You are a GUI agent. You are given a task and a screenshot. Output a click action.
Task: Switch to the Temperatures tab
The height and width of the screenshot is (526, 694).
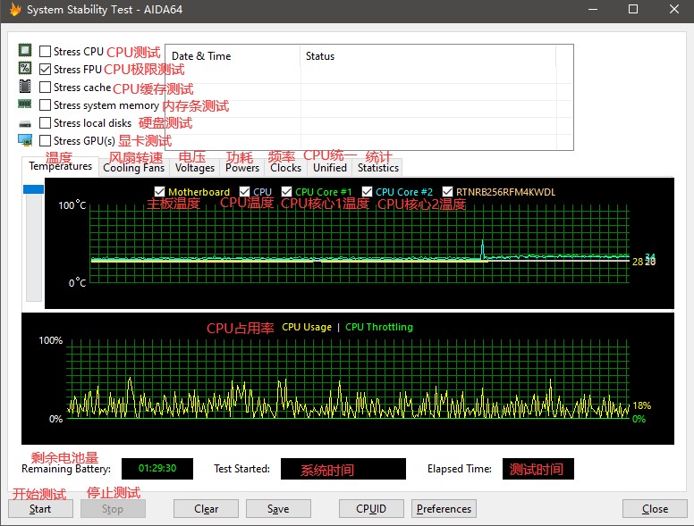pyautogui.click(x=60, y=166)
